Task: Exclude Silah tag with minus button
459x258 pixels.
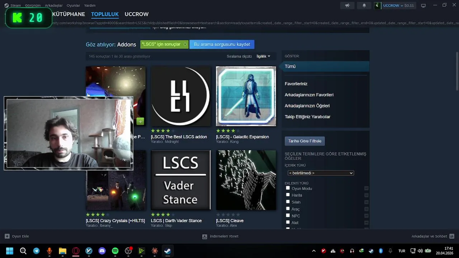Action: click(x=366, y=202)
